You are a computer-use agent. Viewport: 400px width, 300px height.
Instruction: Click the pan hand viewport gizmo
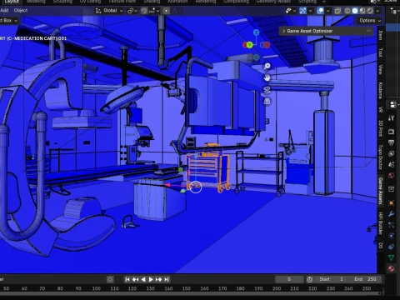[267, 78]
